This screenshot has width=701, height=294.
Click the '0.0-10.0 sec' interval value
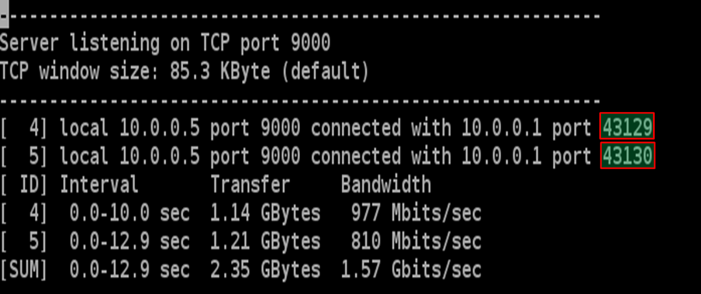click(129, 214)
